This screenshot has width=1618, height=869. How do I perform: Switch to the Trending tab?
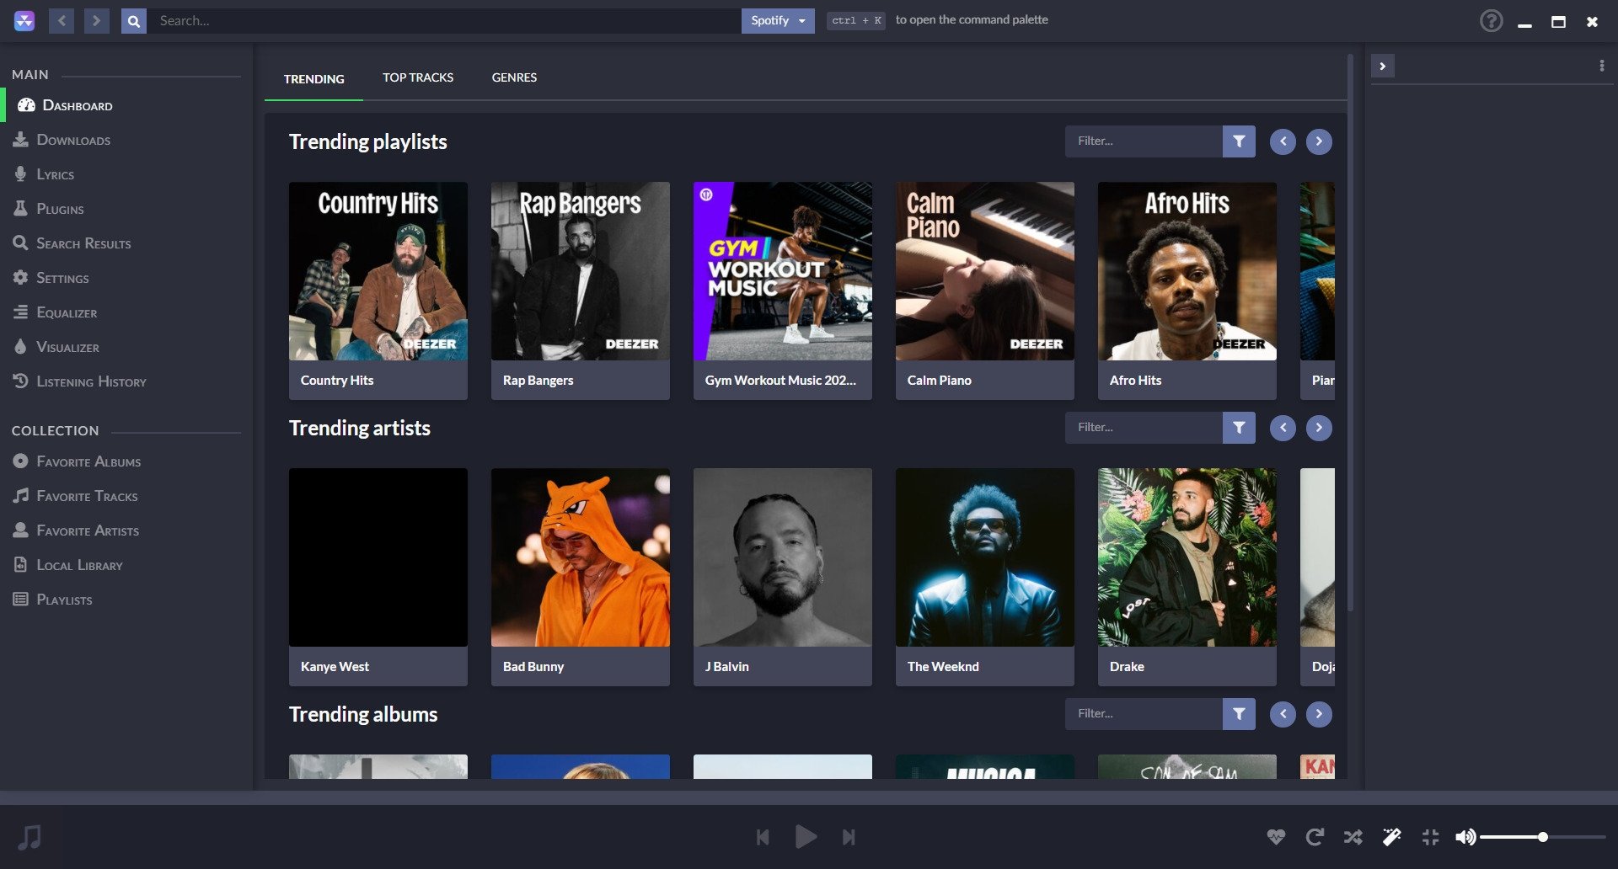tap(313, 78)
